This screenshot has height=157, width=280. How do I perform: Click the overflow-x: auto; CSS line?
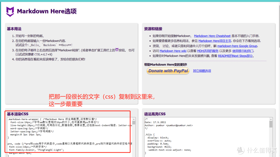click(x=159, y=141)
